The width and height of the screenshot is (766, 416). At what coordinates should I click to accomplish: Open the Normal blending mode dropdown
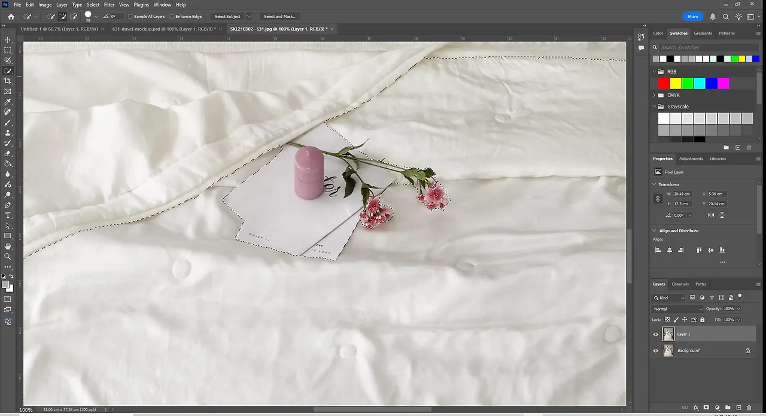(x=678, y=309)
